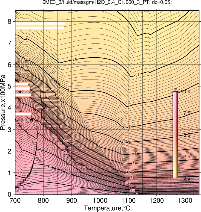This screenshot has height=212, width=201.
Task: Click the 3.5 contour label near 1100°C
Action: [134, 154]
